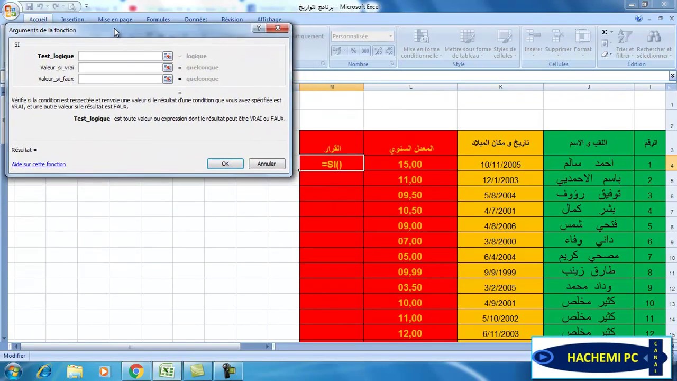The width and height of the screenshot is (677, 381).
Task: Select column header M
Action: point(332,87)
